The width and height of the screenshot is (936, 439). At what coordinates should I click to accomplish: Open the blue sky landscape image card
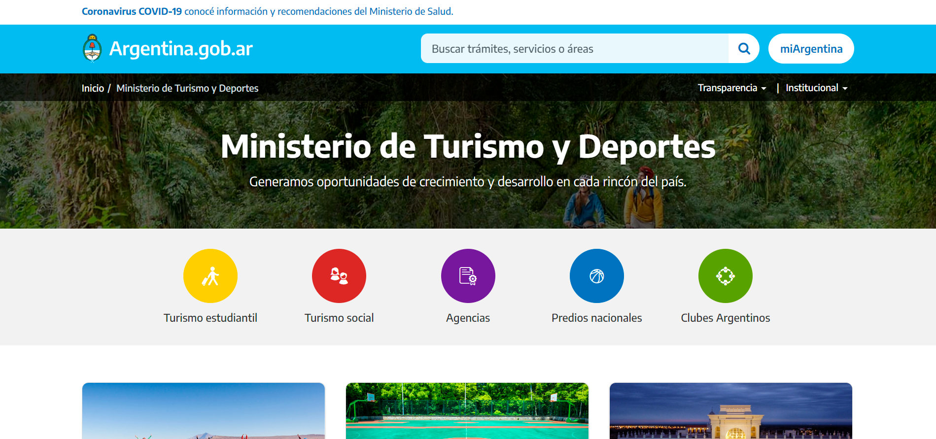[204, 410]
